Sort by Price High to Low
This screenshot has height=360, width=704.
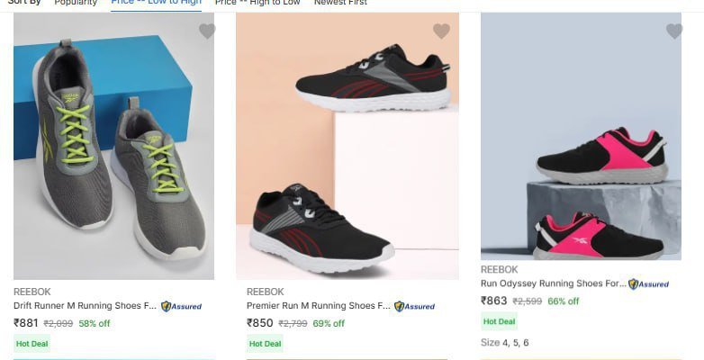tap(257, 3)
